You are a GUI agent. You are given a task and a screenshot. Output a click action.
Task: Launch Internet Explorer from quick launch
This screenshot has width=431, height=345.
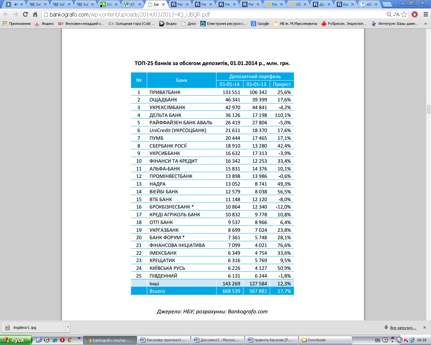point(55,340)
